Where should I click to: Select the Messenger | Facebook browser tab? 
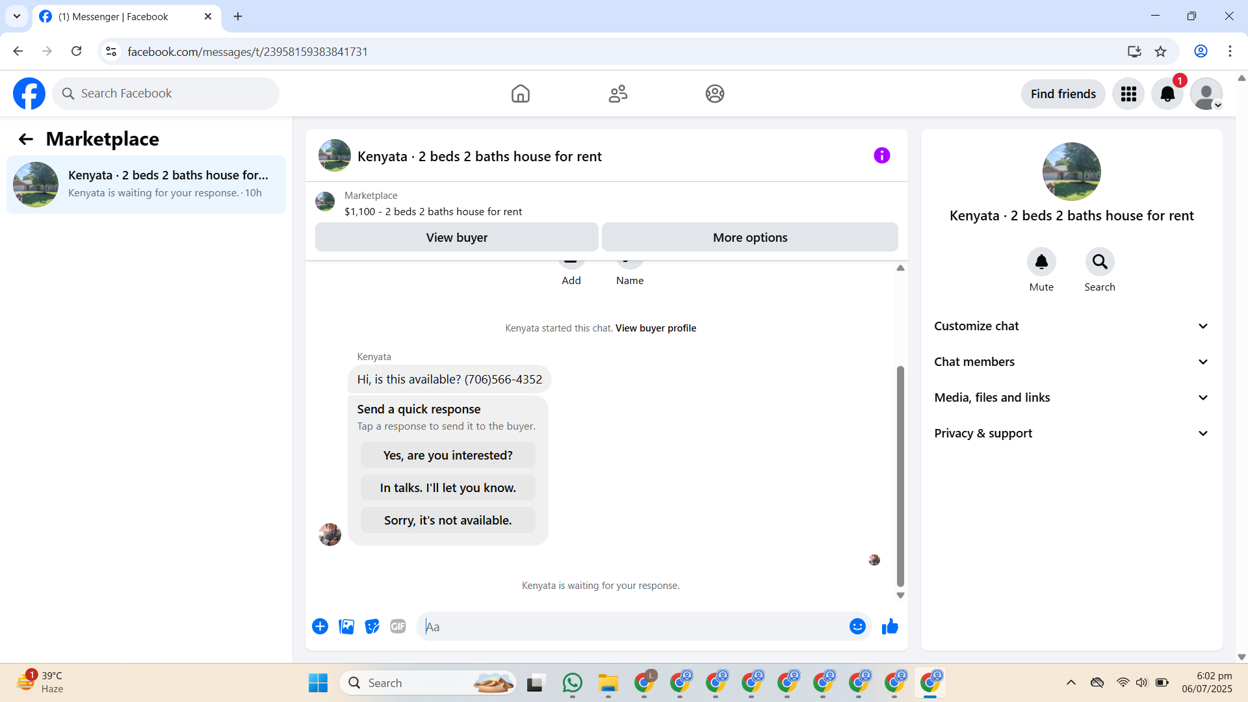(x=127, y=17)
